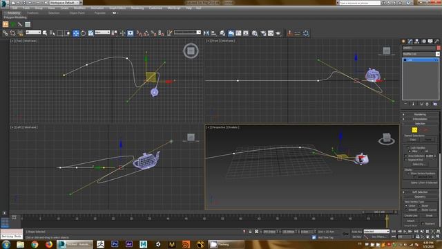Viewport: 442px width, 249px height.
Task: Switch to the Utilities command panel
Action: 436,41
